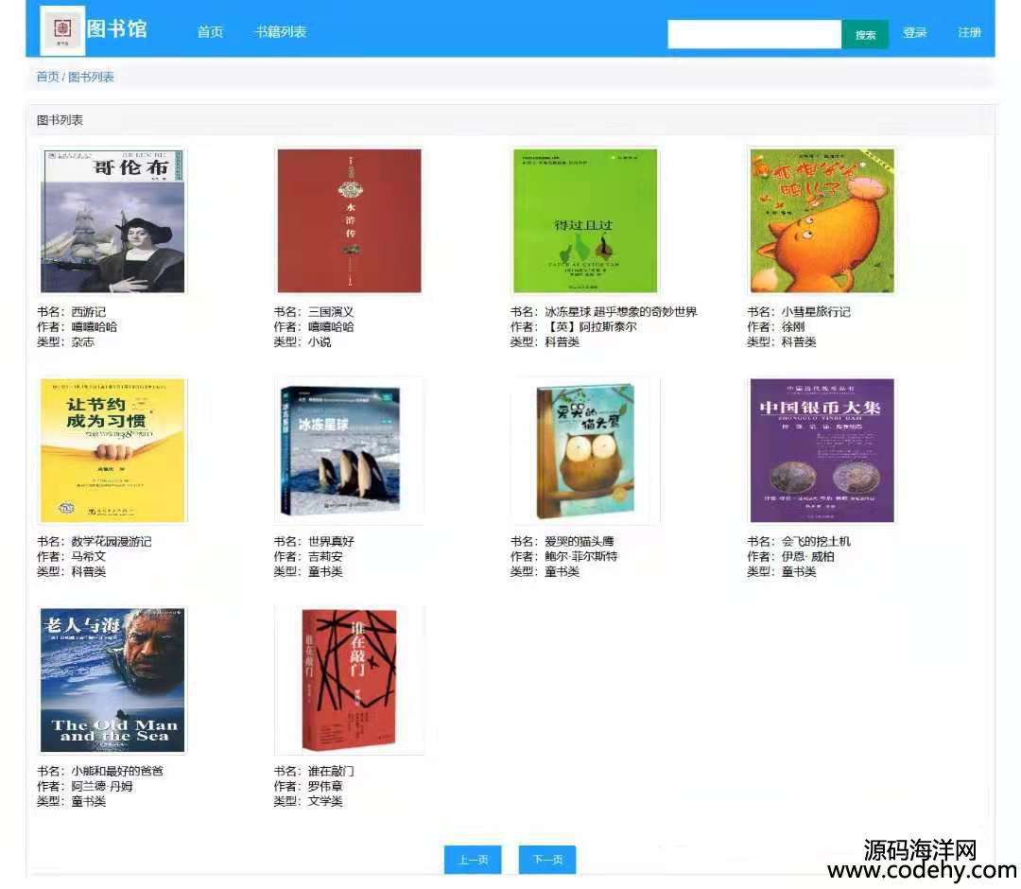Screen dimensions: 1021x889
Task: Open the 冰冻星球 penguin book cover
Action: 349,451
